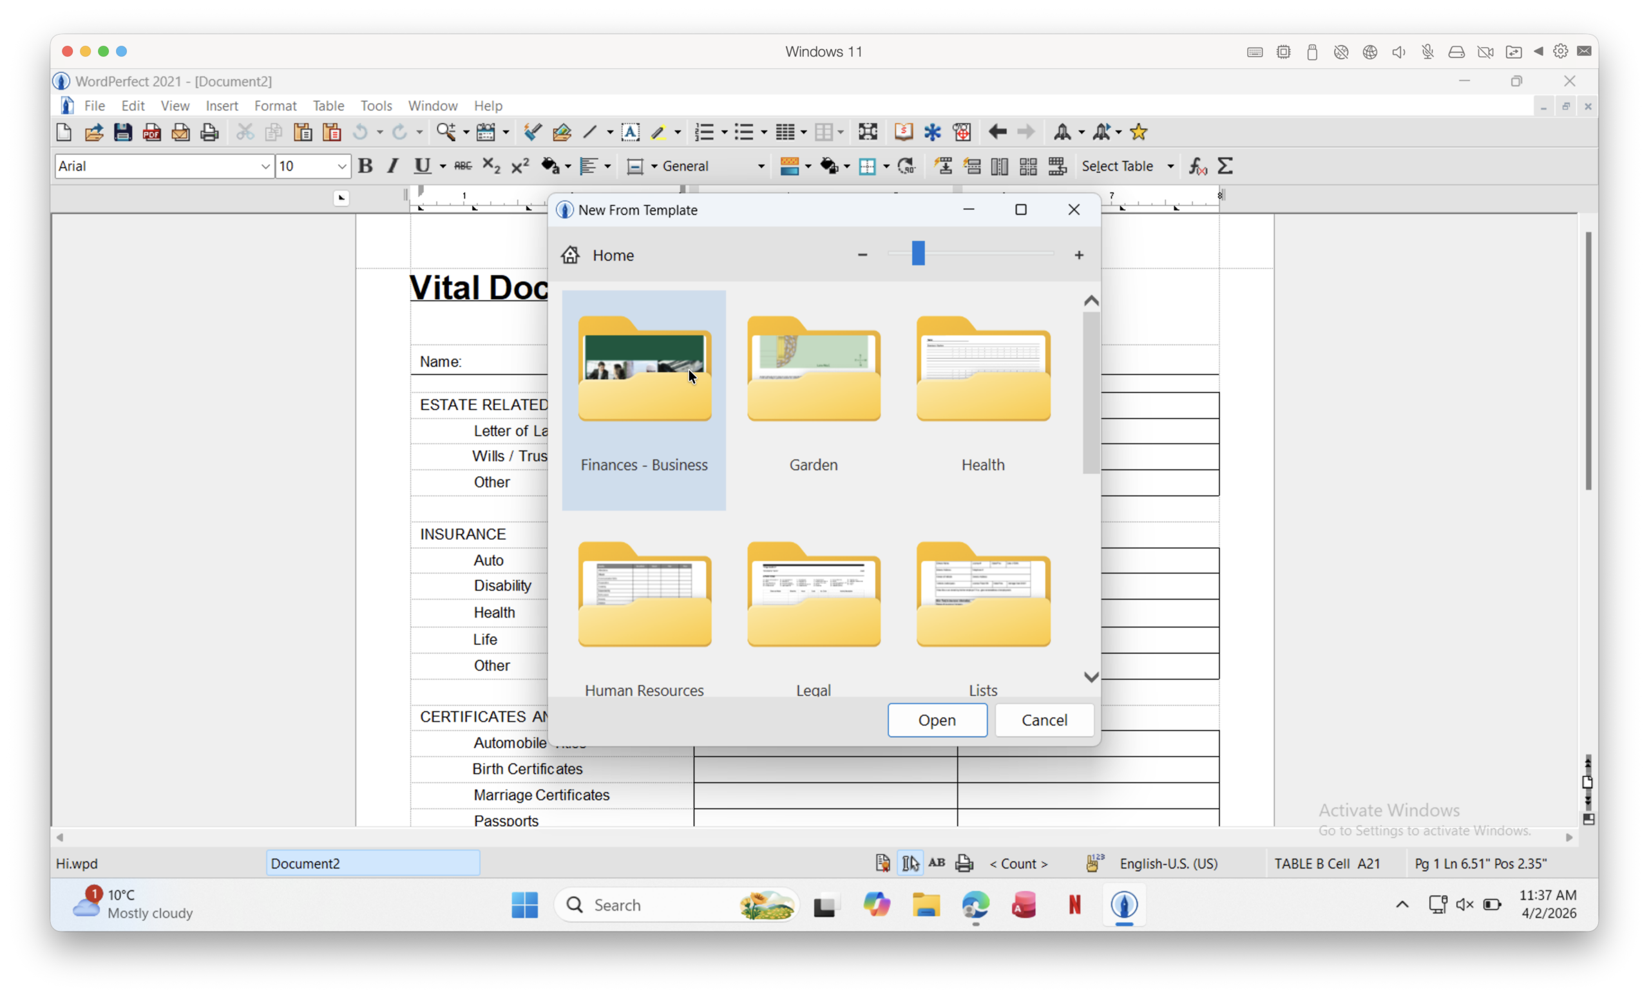Viewport: 1649px width, 998px height.
Task: Activate the Highlight text tool icon
Action: click(x=660, y=132)
